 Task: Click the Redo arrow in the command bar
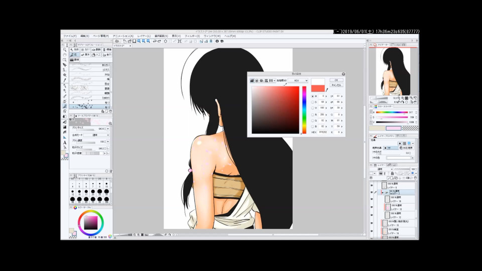159,41
